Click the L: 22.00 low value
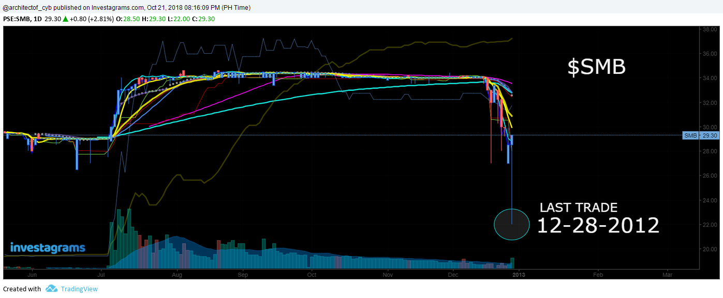 pos(180,19)
